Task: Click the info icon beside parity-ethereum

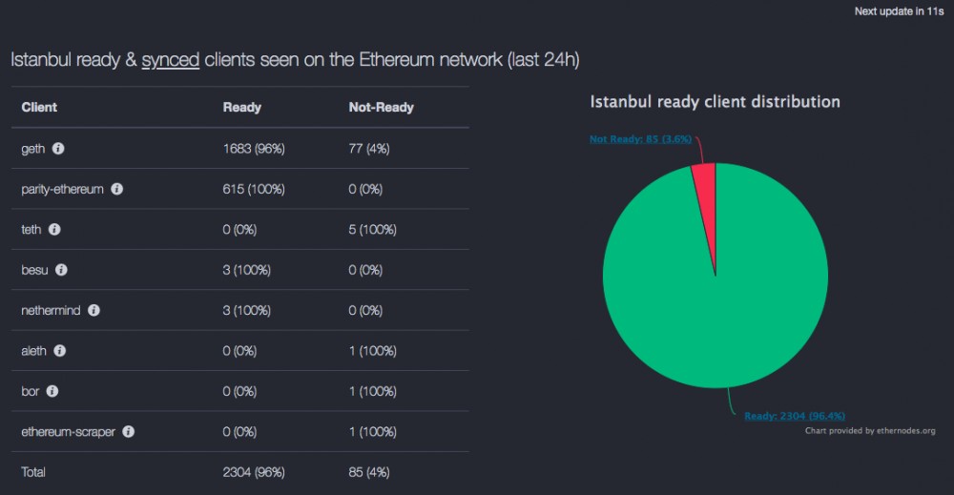Action: pos(117,189)
